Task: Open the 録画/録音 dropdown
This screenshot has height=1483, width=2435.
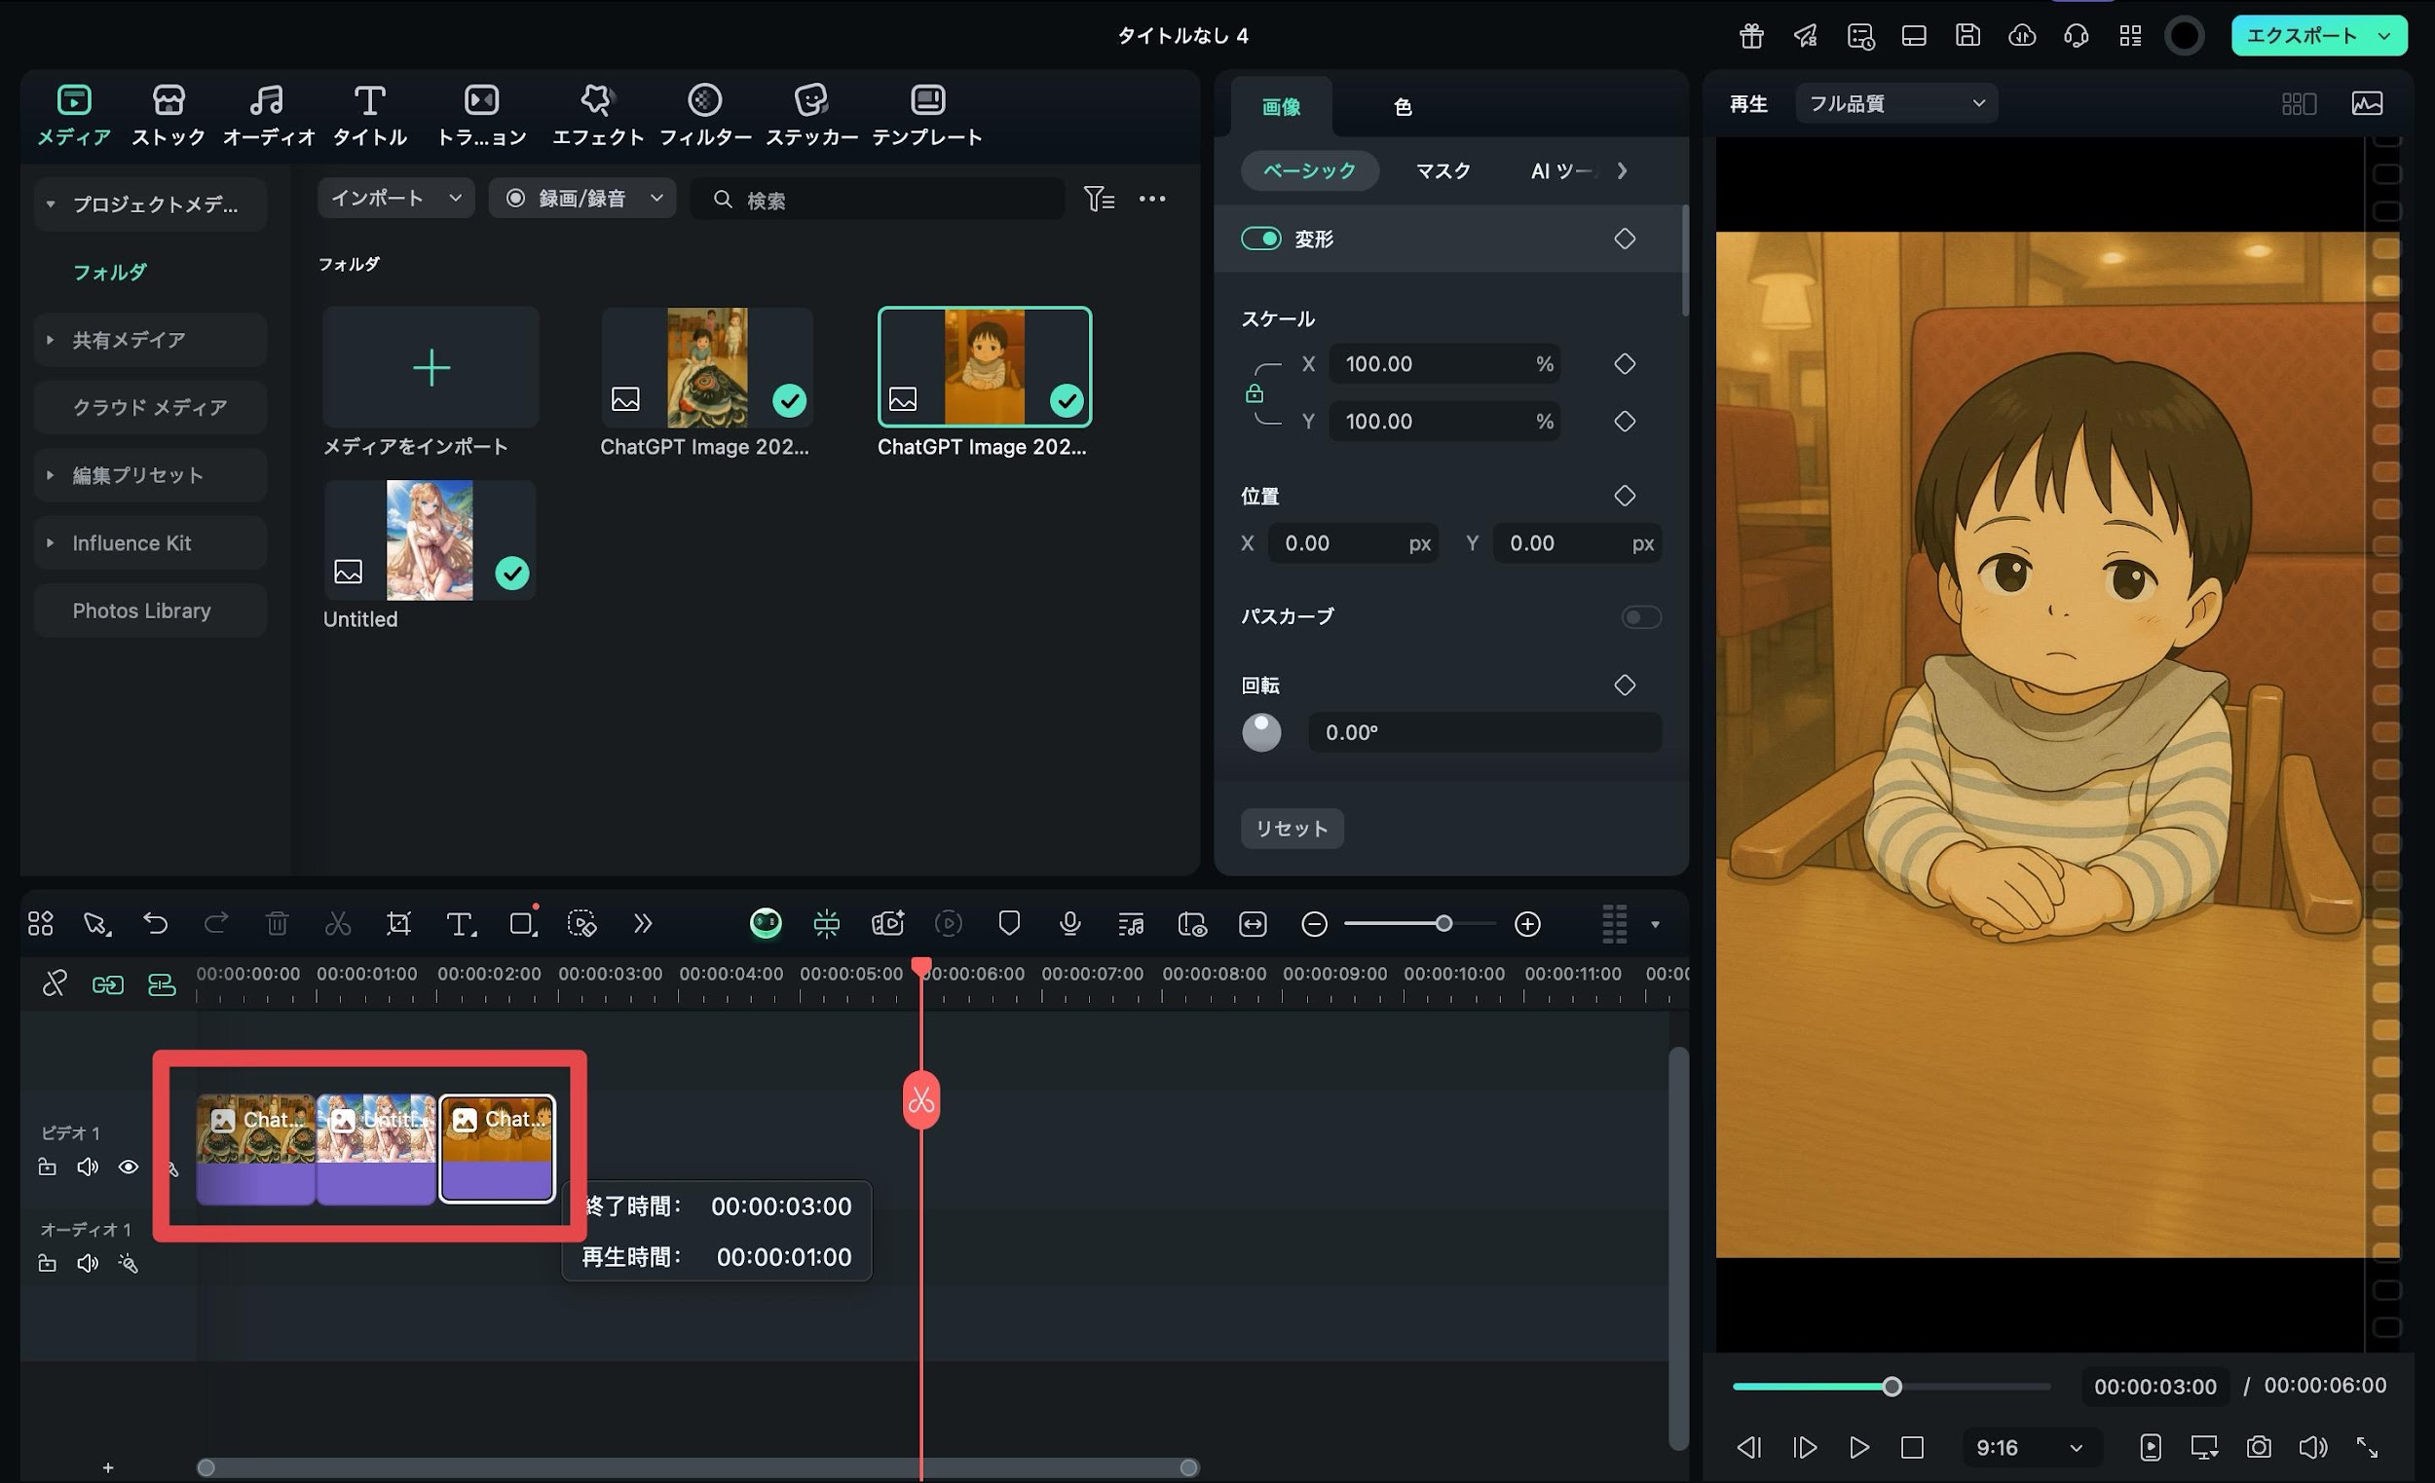Action: (x=582, y=198)
